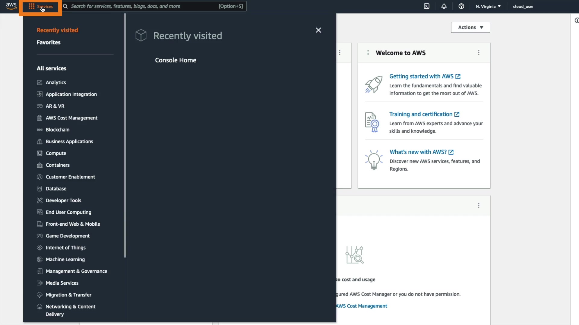Viewport: 579px width, 325px height.
Task: Select Favorites in the services menu
Action: tap(49, 42)
